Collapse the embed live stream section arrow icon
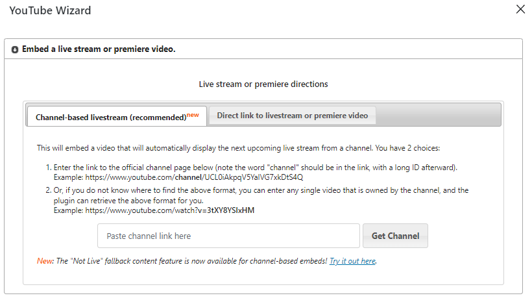Viewport: 532px width, 300px height. coord(15,50)
